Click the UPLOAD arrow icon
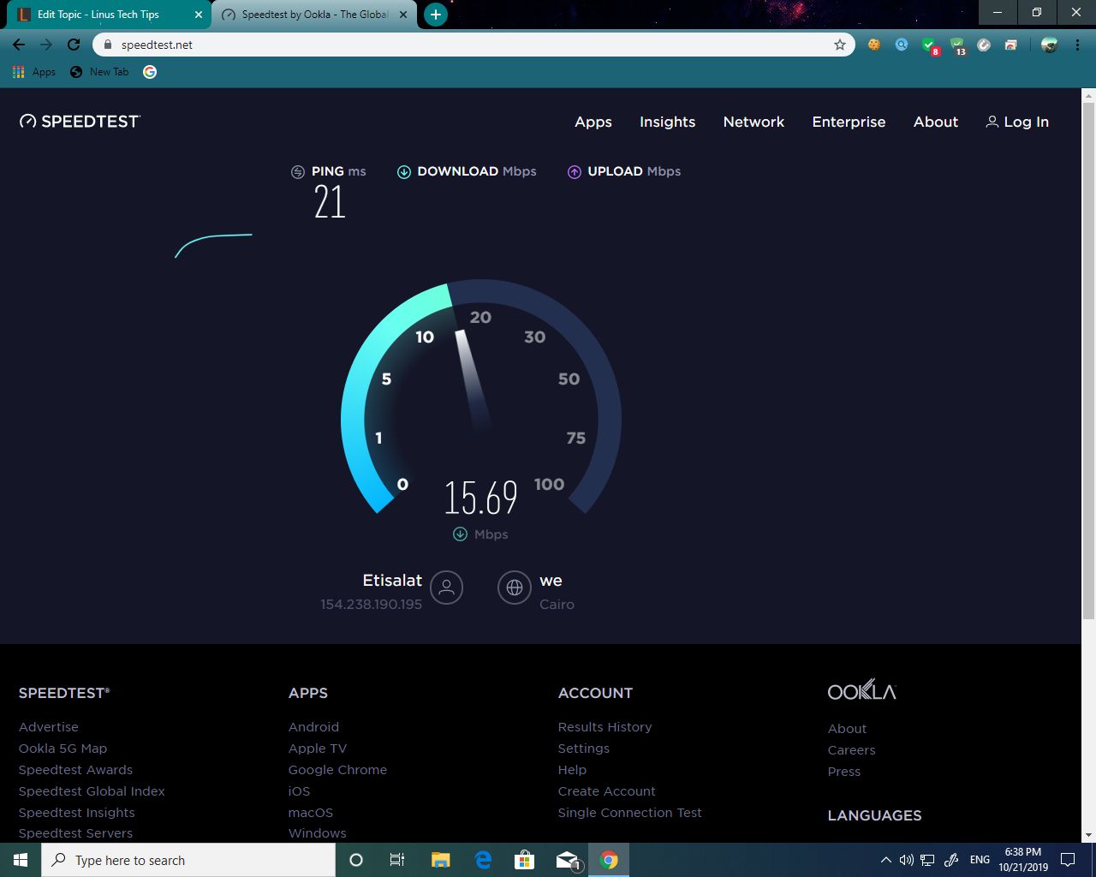The image size is (1096, 877). coord(574,171)
